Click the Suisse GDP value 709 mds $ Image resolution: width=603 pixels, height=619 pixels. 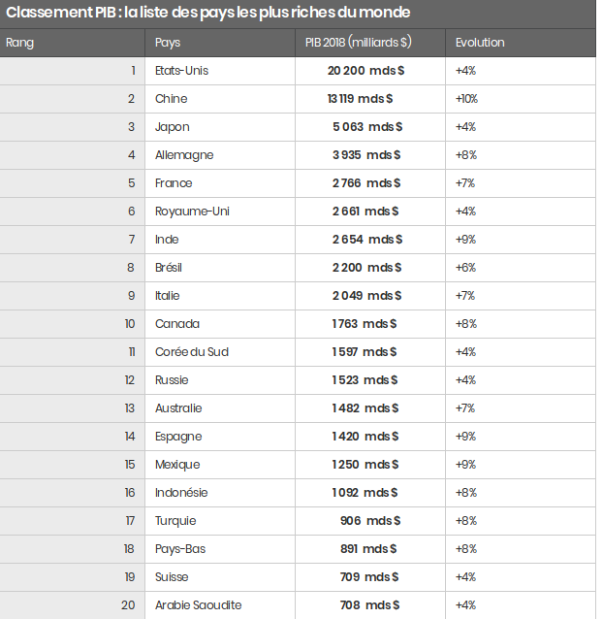[x=369, y=577]
